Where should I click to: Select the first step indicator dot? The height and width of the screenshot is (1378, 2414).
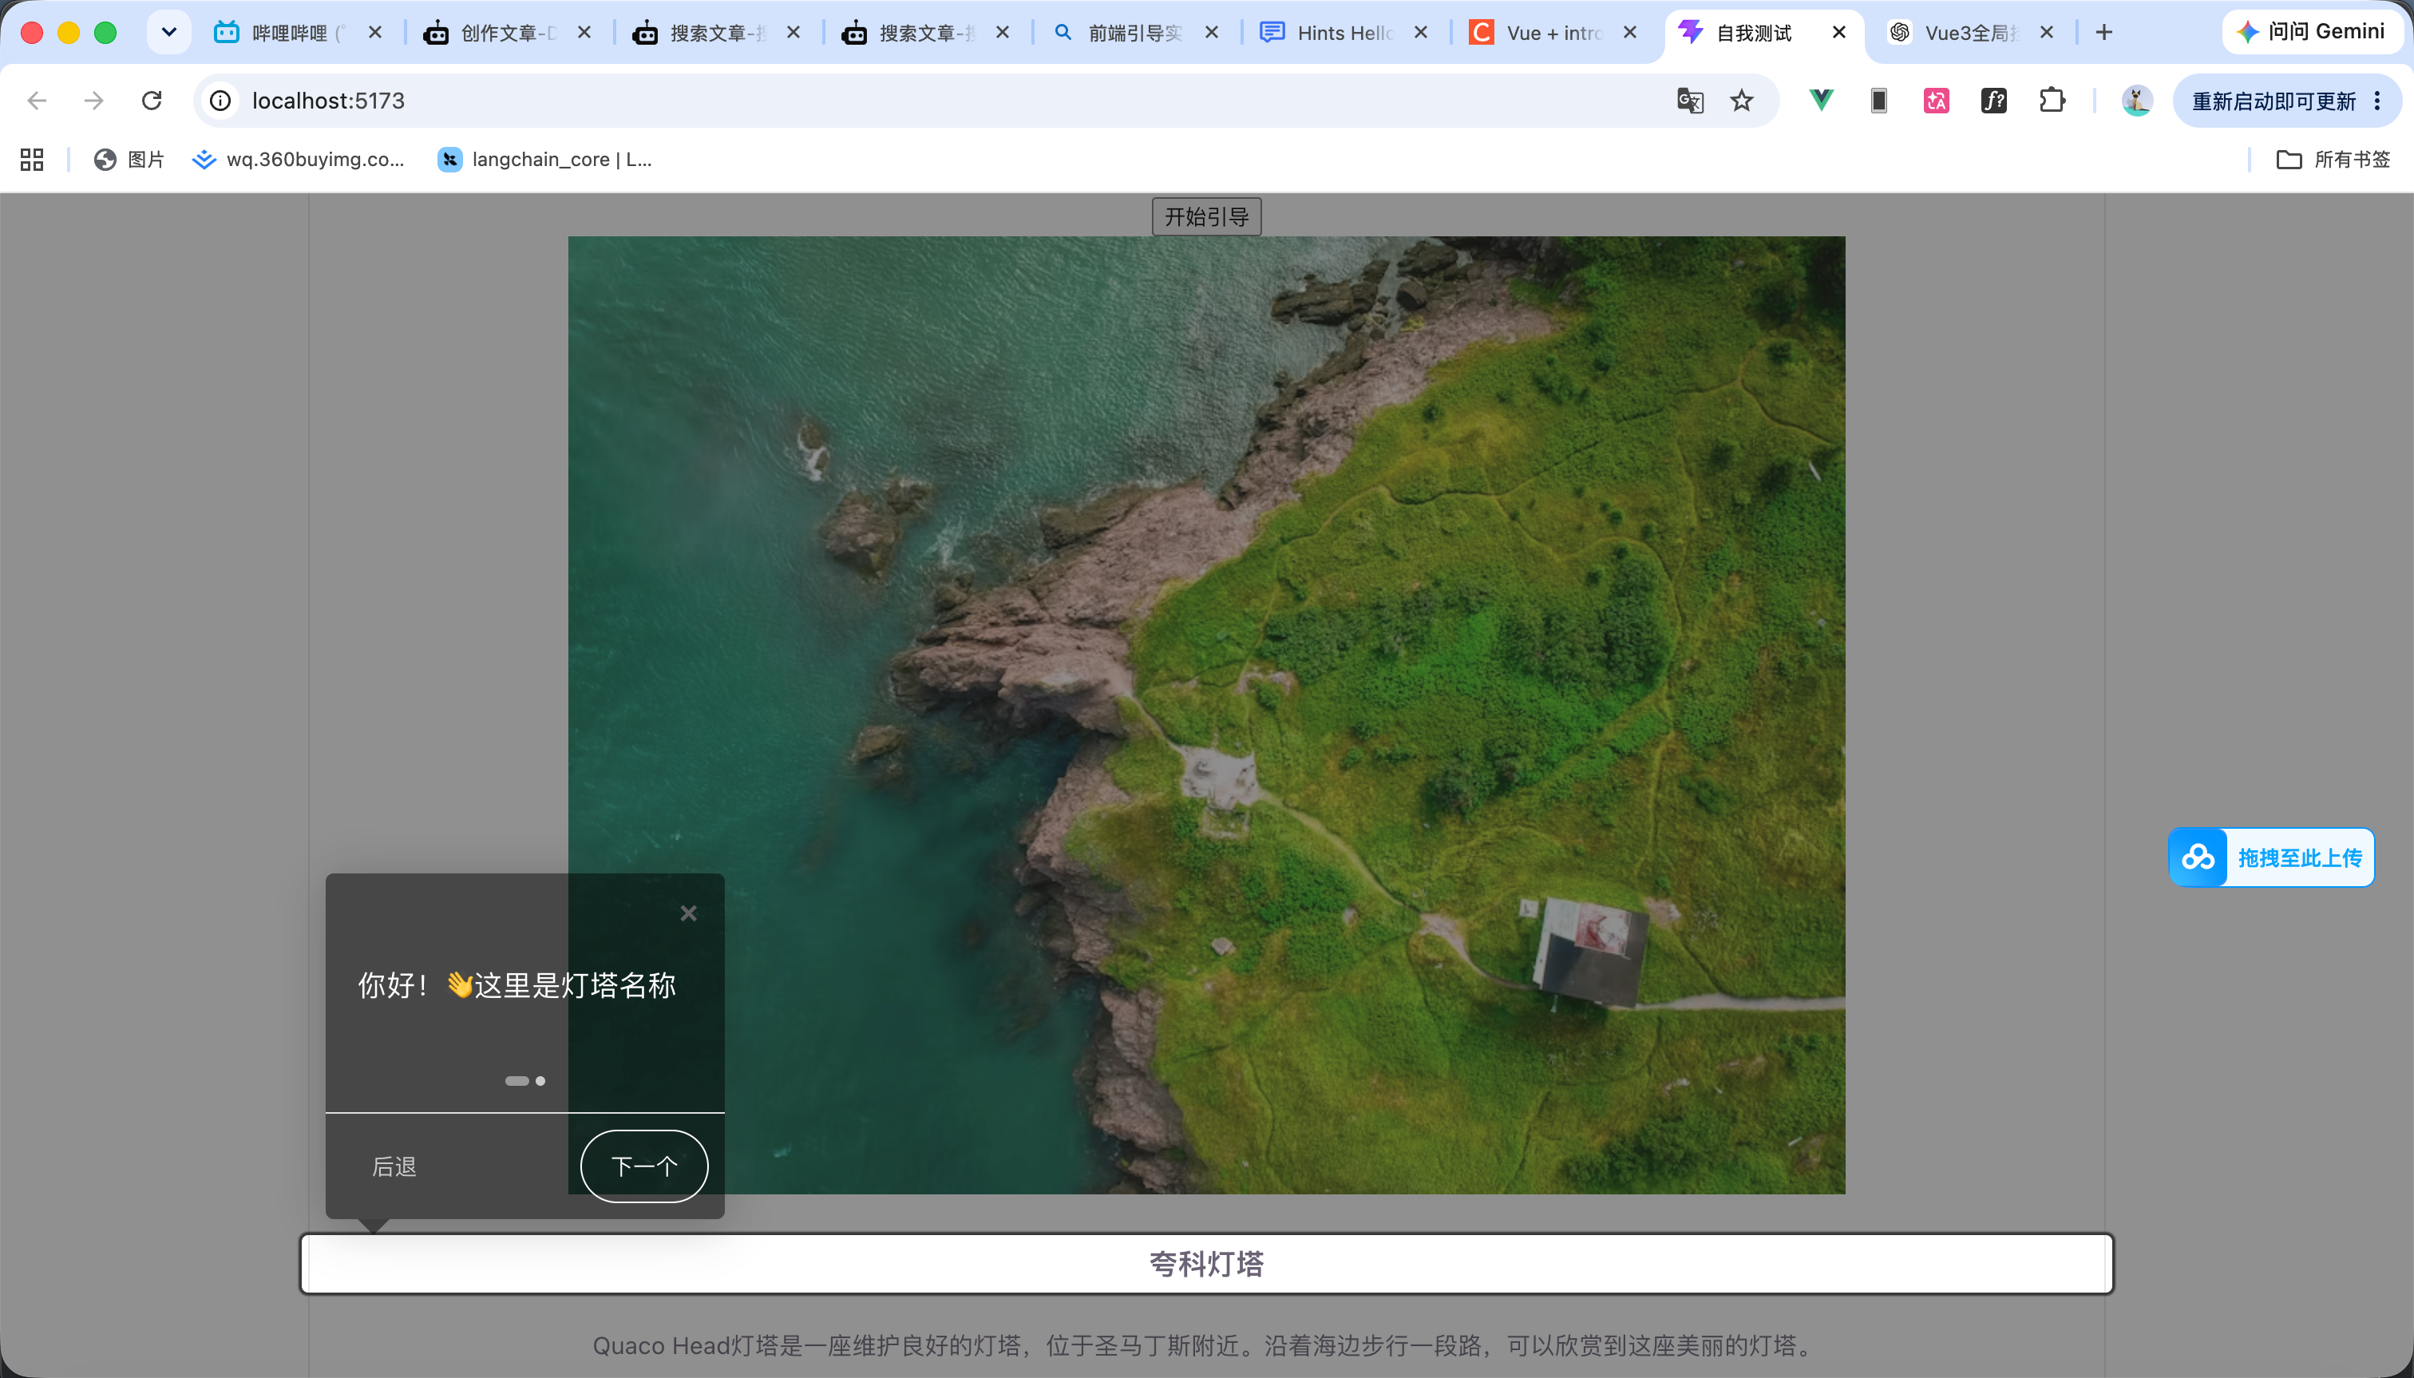(x=516, y=1081)
